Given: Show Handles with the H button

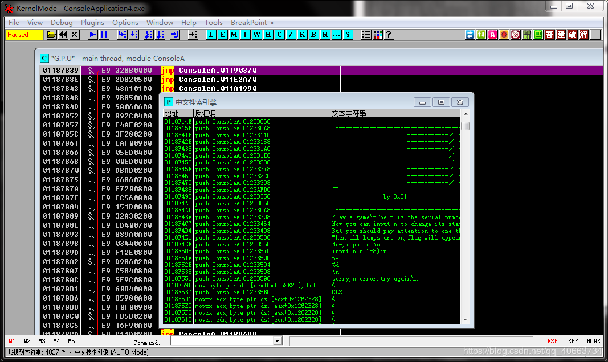Looking at the screenshot, I should coord(268,35).
